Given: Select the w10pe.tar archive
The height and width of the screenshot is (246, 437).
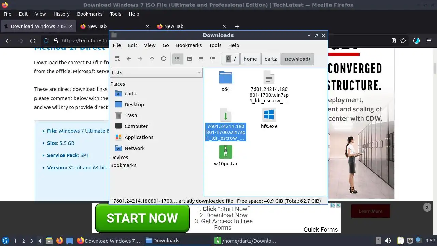Looking at the screenshot, I should [226, 155].
